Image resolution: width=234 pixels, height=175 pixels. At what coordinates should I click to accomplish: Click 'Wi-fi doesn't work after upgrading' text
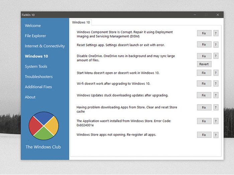coord(113,84)
